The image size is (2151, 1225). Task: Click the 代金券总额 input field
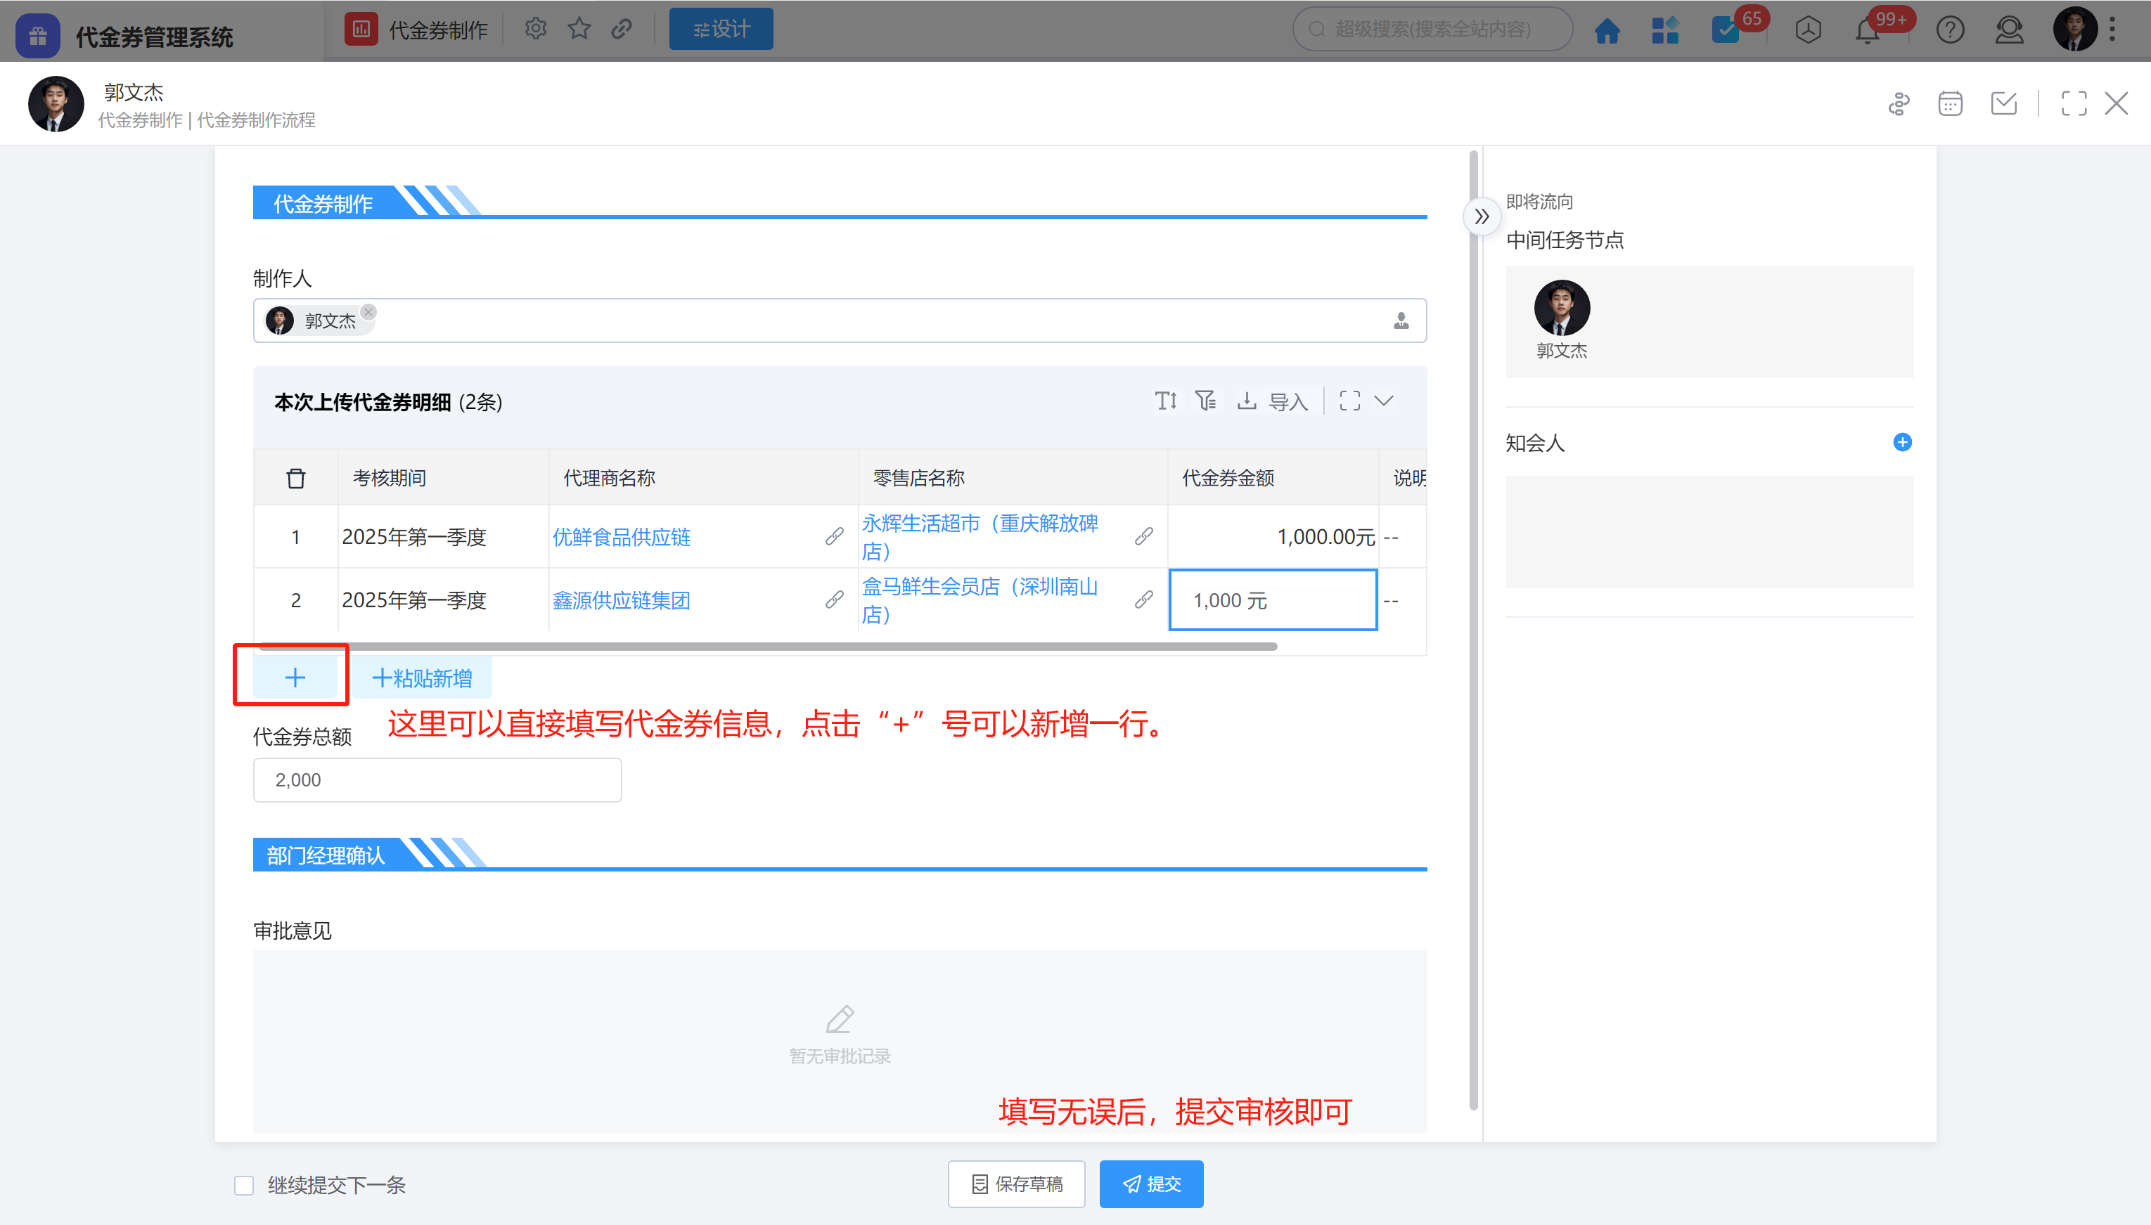pos(437,780)
